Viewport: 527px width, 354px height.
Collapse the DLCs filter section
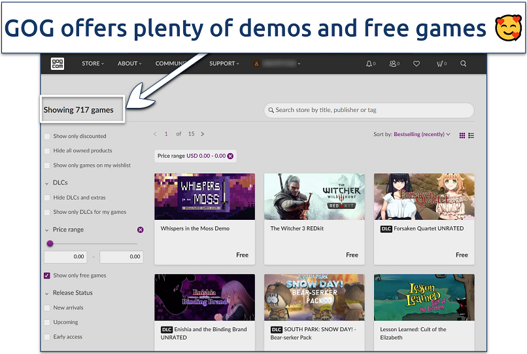[x=46, y=183]
